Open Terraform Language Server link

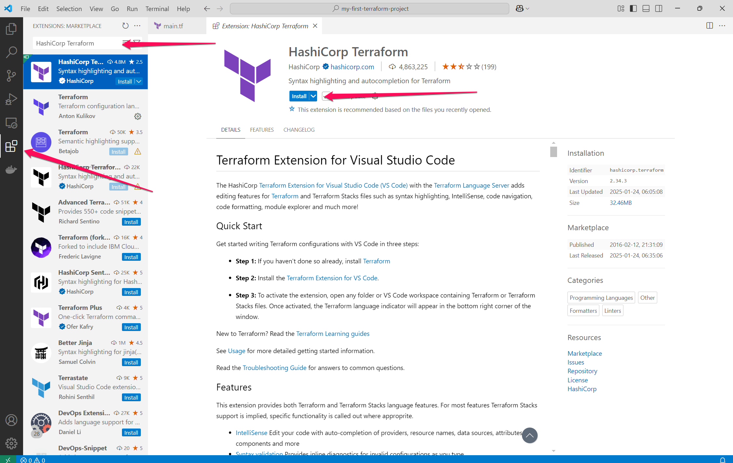coord(471,185)
